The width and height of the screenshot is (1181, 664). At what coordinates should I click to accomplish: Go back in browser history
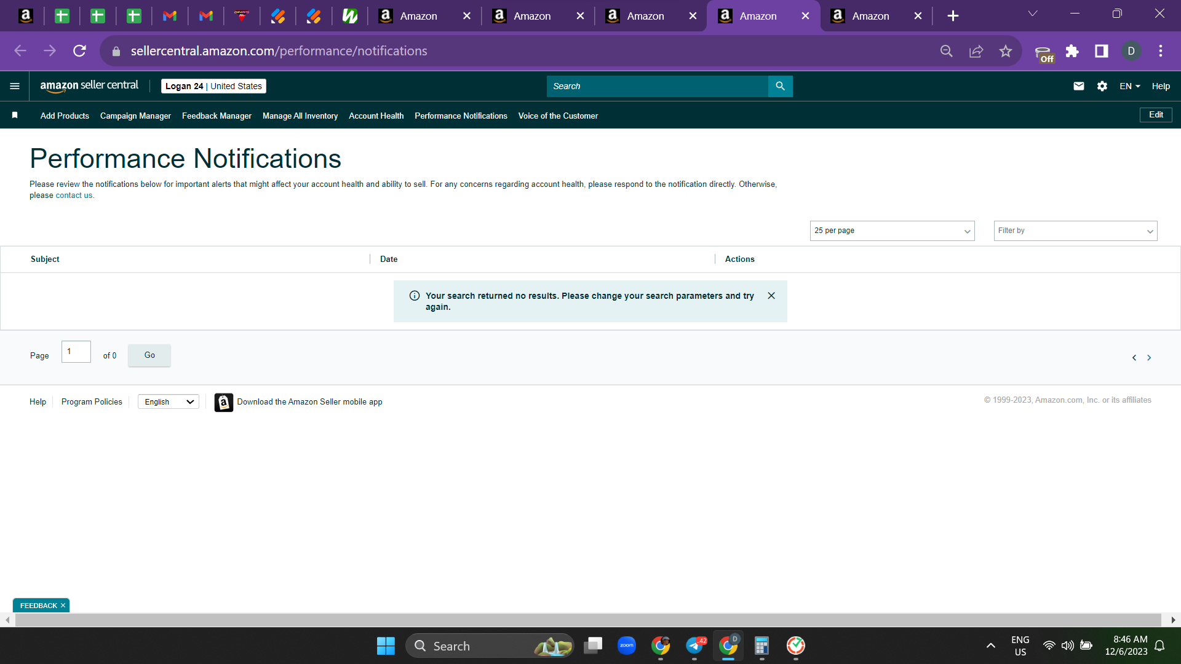click(x=20, y=51)
